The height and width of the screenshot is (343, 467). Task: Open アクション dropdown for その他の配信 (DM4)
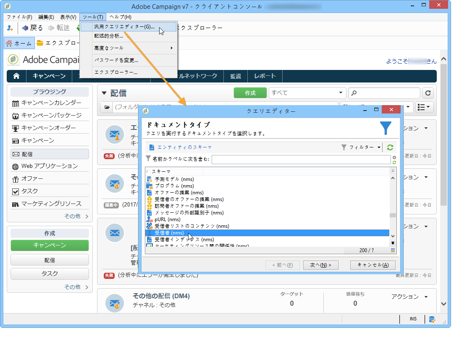click(x=409, y=297)
